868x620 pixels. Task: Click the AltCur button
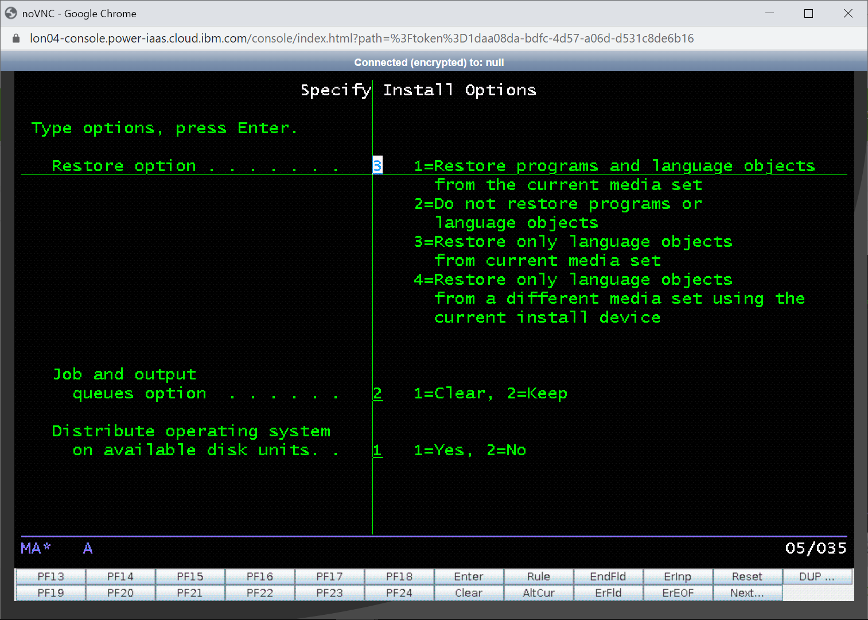coord(539,593)
